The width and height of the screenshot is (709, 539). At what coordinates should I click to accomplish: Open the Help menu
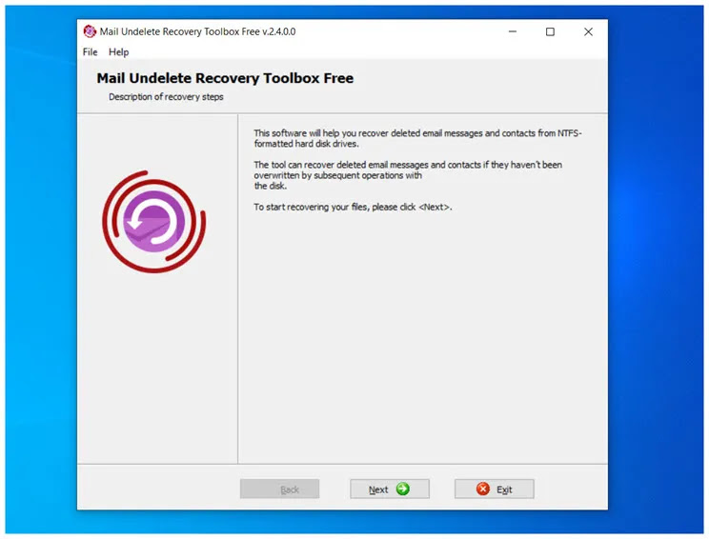click(x=118, y=52)
